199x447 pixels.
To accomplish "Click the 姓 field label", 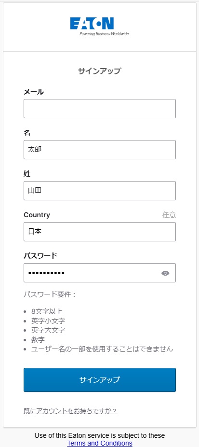I will [27, 174].
